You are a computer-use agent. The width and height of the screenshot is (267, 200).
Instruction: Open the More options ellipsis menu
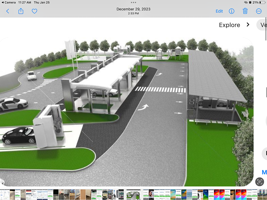tap(259, 11)
